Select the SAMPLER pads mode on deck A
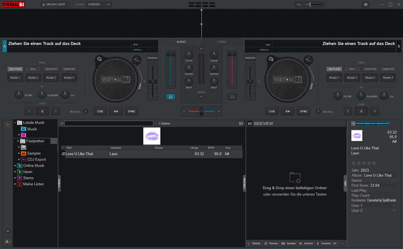 click(x=69, y=69)
